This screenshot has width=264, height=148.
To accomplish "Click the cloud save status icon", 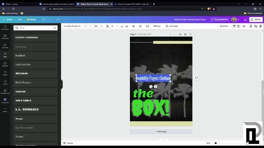I will click(x=58, y=19).
